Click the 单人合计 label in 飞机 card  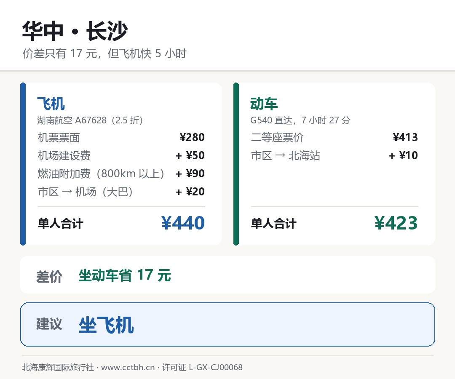pos(61,224)
